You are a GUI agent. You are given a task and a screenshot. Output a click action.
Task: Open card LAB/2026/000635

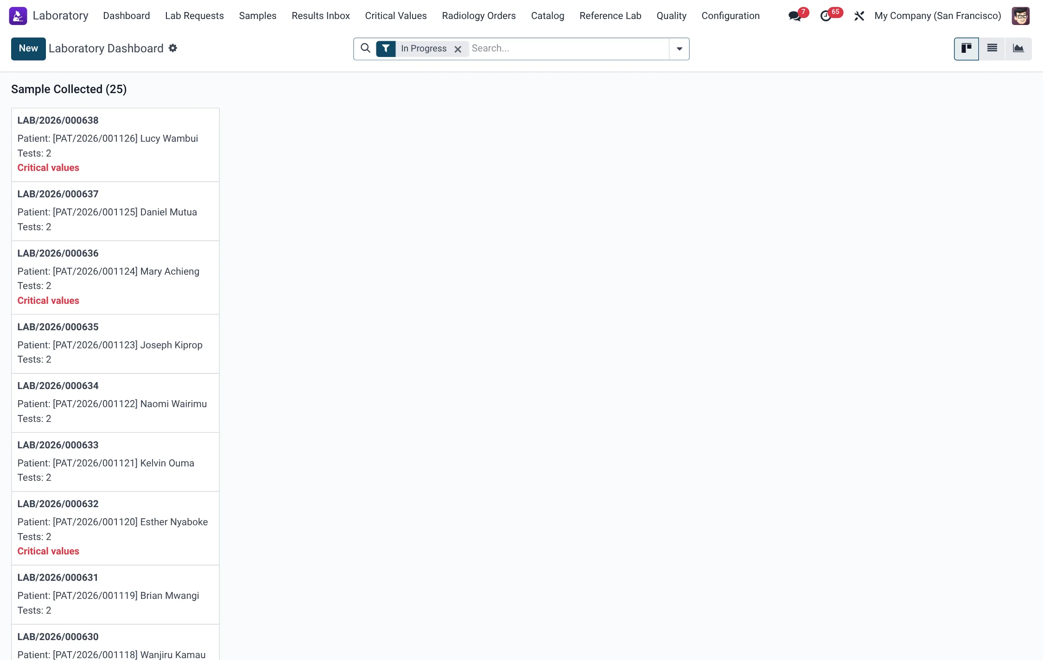point(115,344)
